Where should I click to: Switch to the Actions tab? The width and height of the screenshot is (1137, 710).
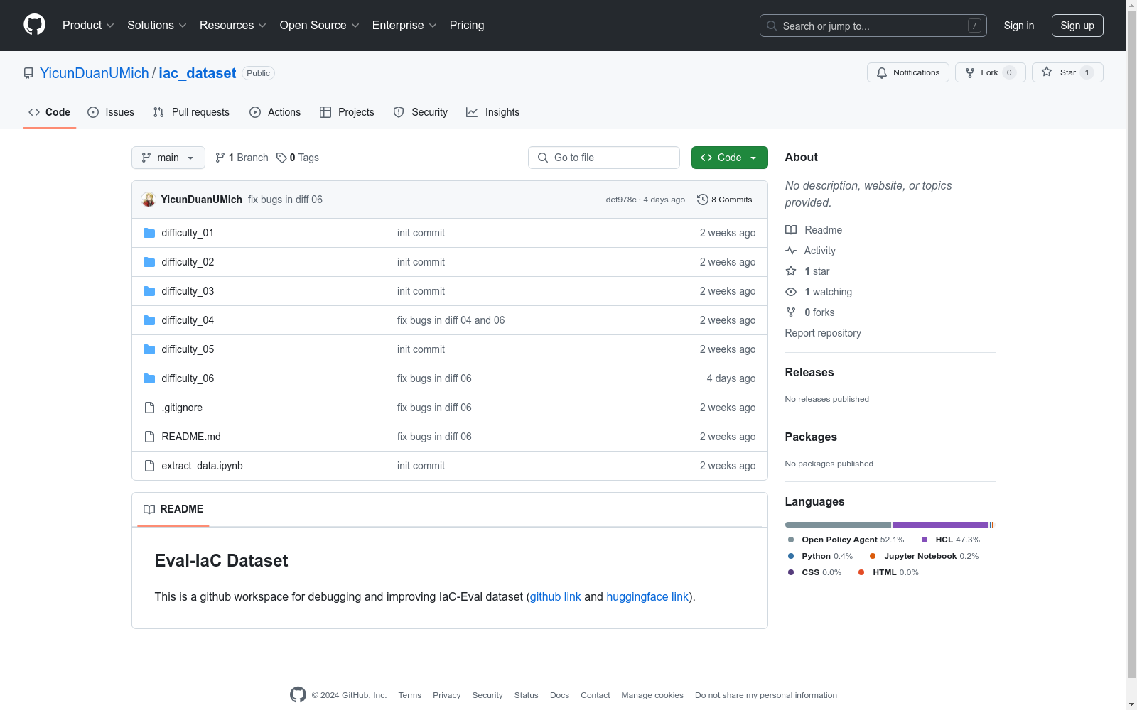(275, 112)
